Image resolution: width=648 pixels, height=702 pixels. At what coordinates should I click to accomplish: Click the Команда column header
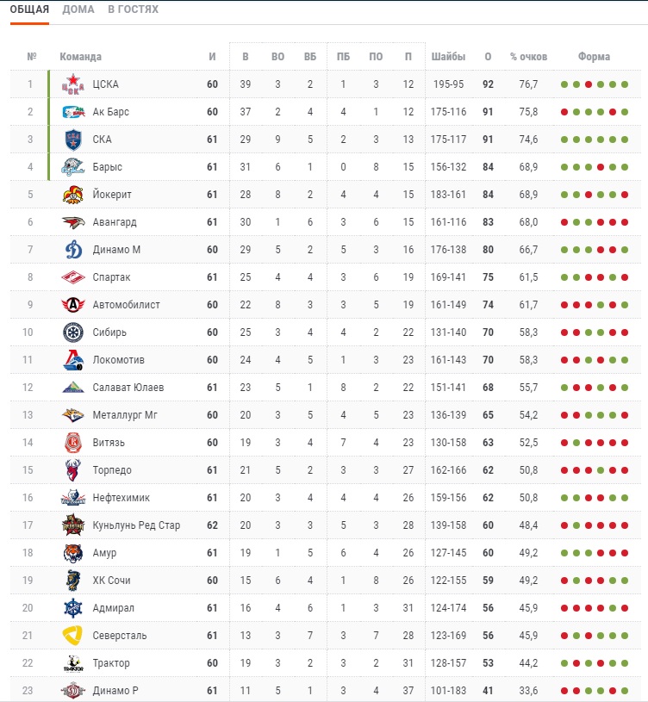coord(81,57)
